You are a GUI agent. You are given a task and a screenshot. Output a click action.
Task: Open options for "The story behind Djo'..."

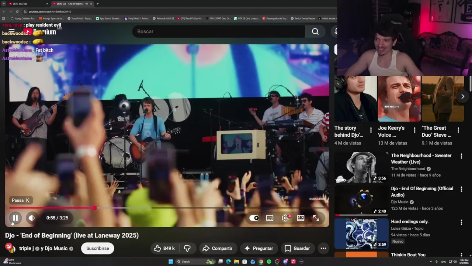(371, 130)
